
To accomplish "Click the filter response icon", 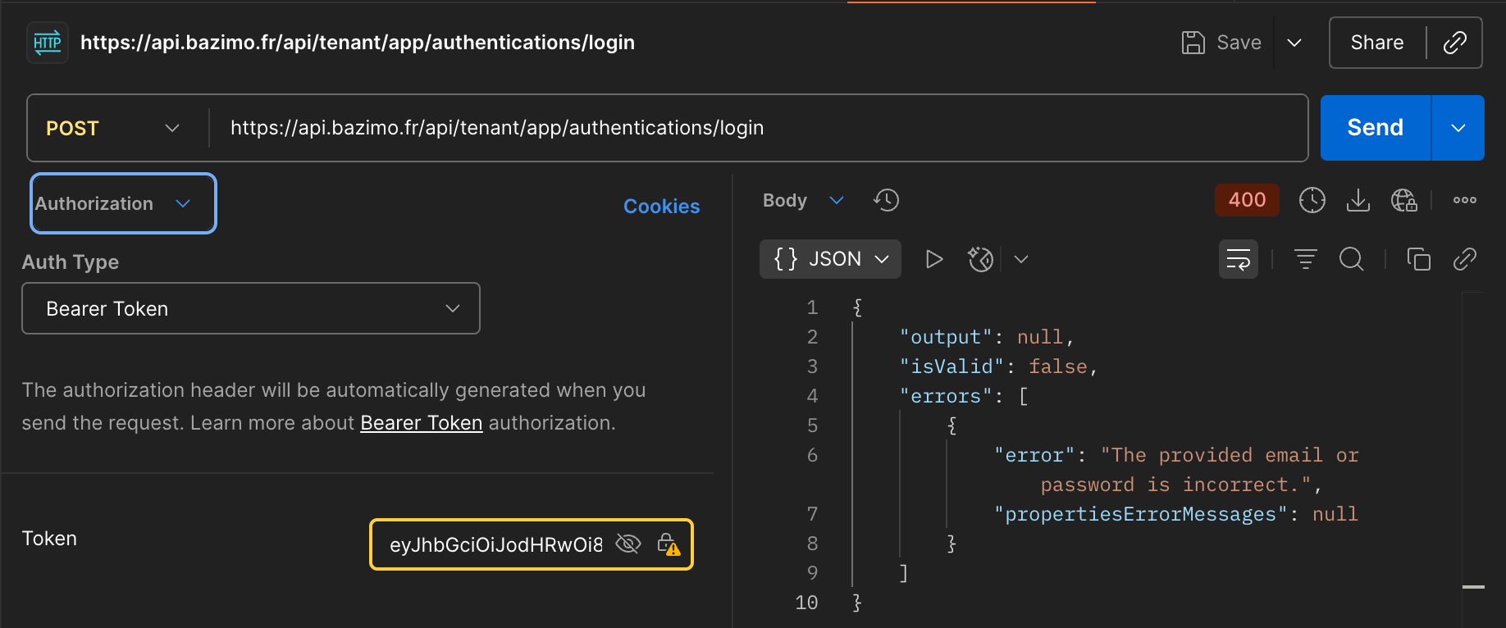I will (1305, 259).
